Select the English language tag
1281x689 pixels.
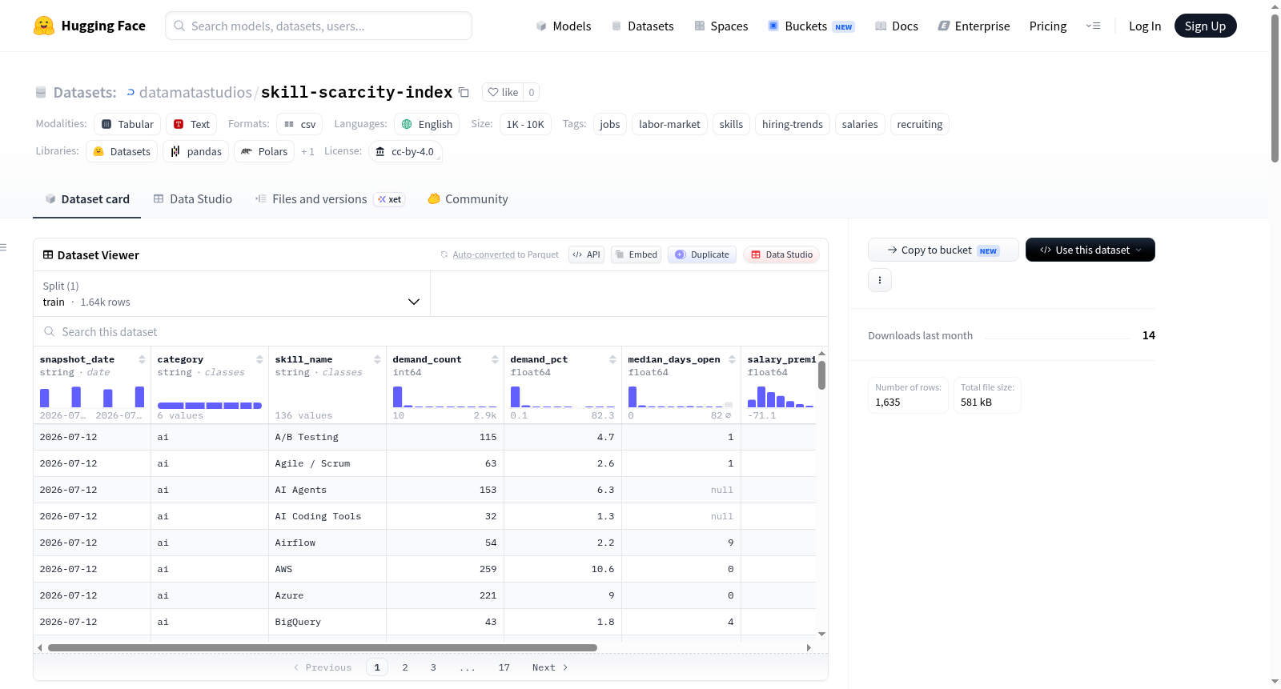[x=427, y=124]
